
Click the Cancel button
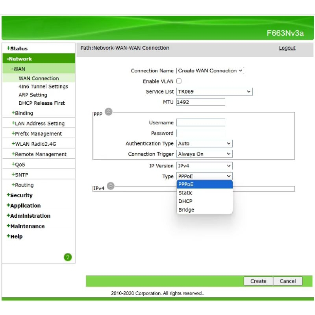point(287,281)
